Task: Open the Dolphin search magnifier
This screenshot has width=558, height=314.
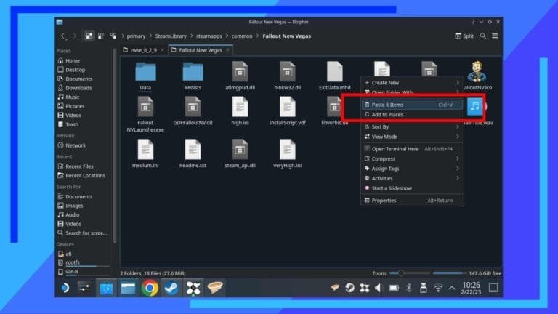Action: coord(482,36)
